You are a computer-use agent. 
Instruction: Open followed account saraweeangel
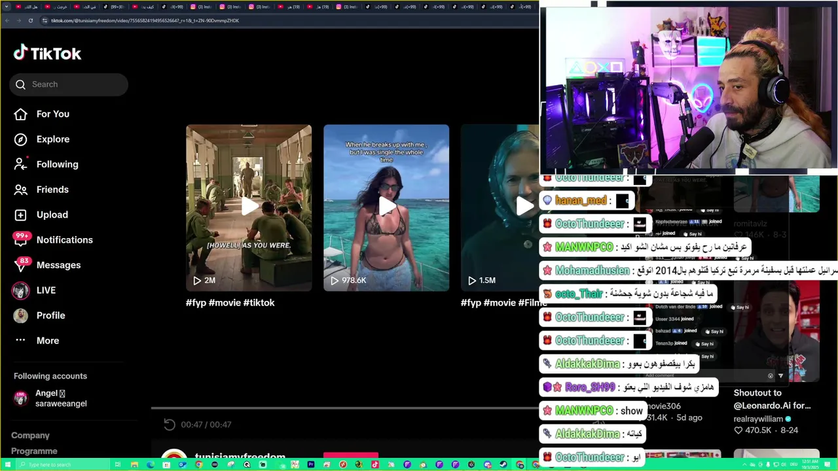(61, 404)
